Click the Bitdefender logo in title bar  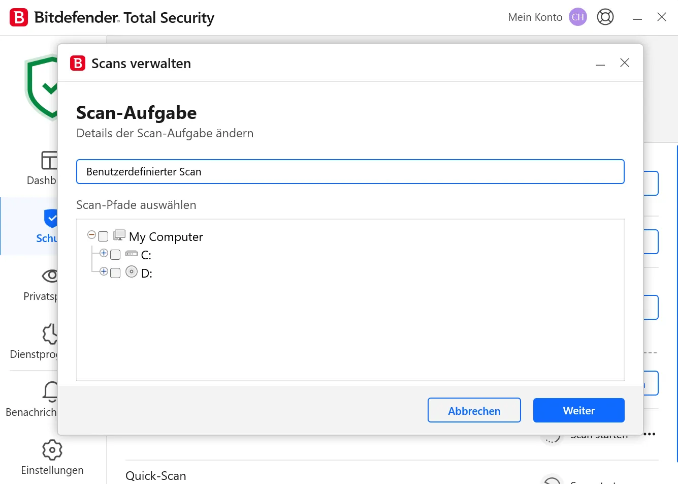click(19, 17)
